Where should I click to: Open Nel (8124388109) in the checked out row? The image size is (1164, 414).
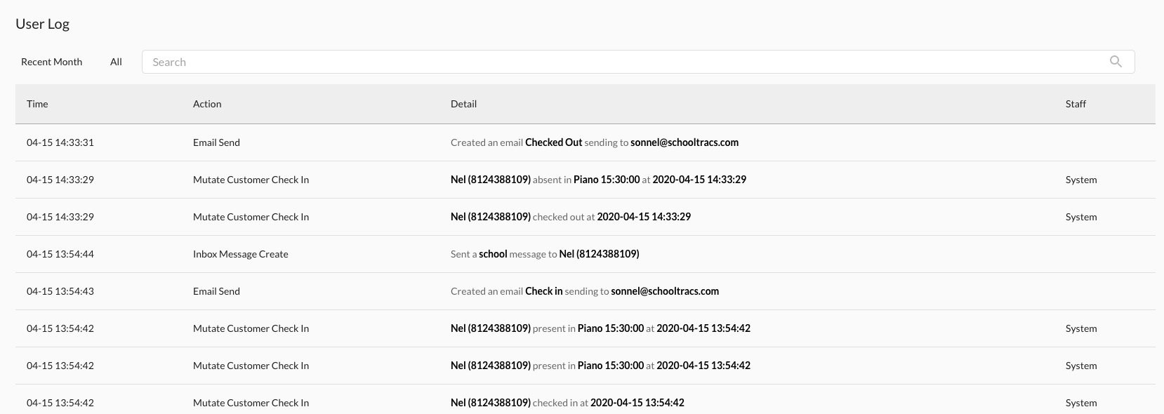[490, 217]
